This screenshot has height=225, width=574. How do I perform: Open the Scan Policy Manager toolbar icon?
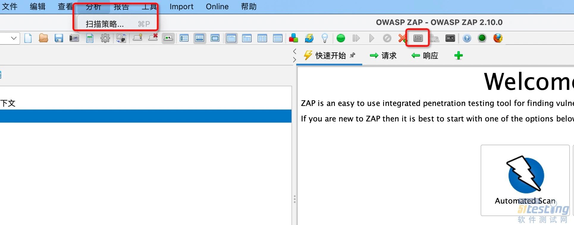(x=418, y=38)
